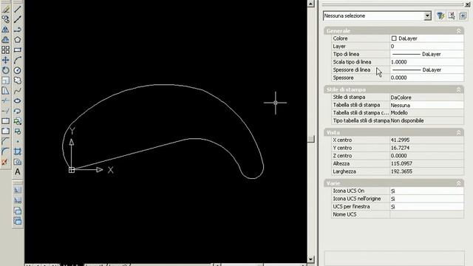This screenshot has height=266, width=473.
Task: Select the Polygon tool
Action: coord(18,39)
